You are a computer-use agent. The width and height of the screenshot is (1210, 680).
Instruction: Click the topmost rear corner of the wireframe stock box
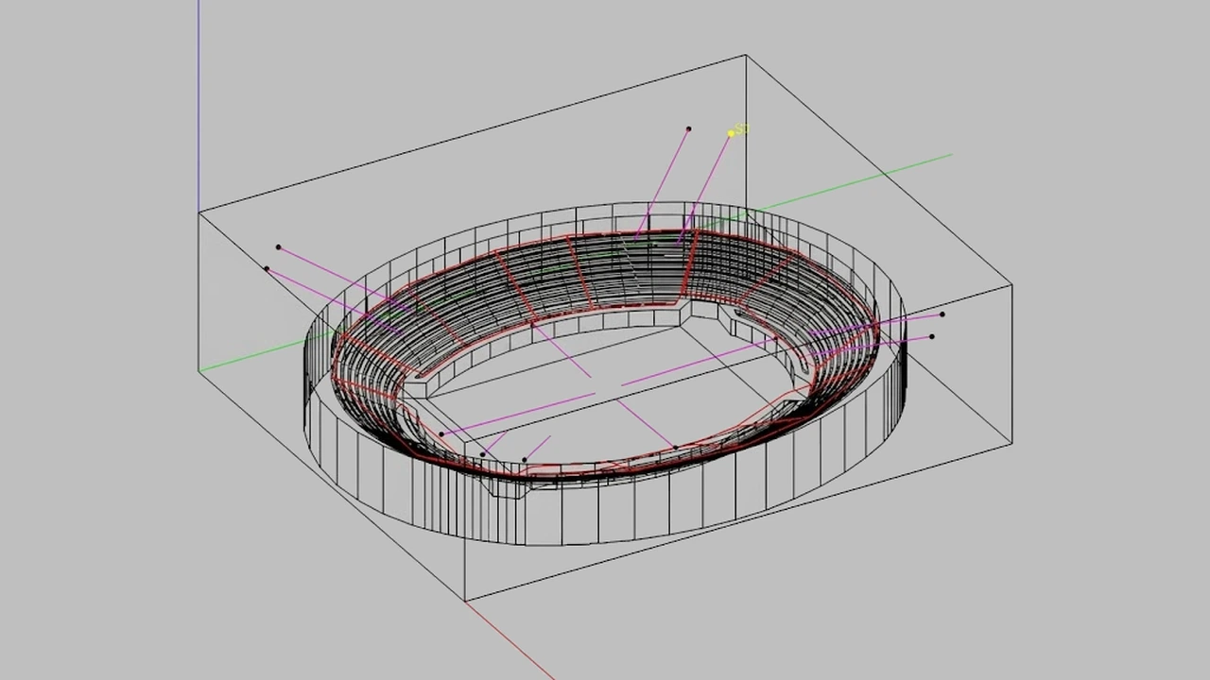coord(746,55)
